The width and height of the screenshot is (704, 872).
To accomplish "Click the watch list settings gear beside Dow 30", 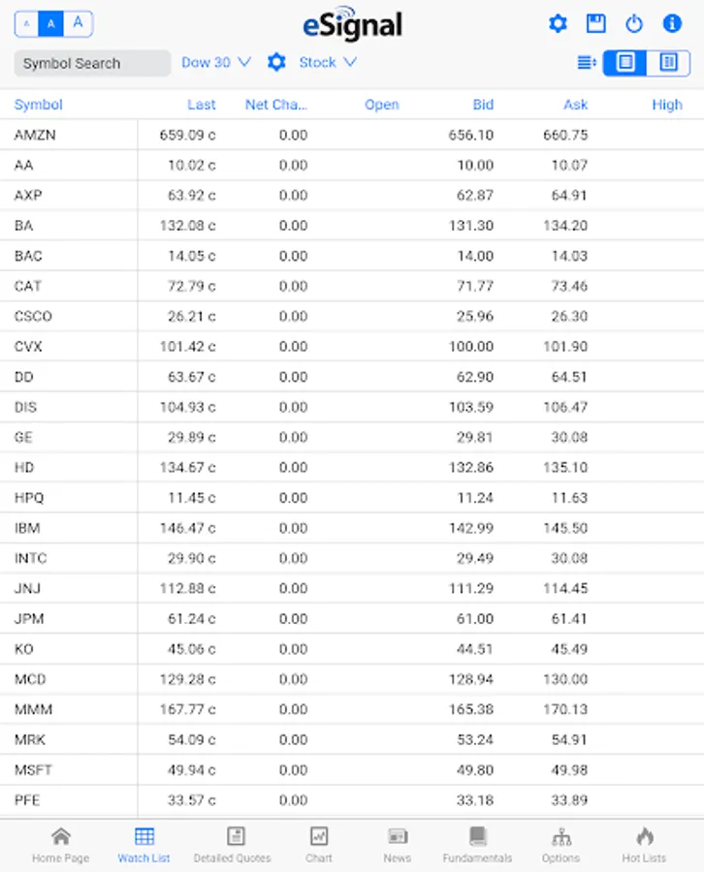I will [x=276, y=62].
